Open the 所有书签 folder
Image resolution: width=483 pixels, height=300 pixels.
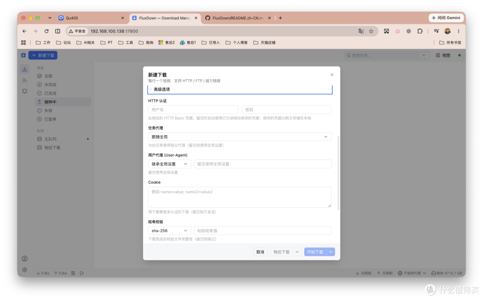point(450,43)
